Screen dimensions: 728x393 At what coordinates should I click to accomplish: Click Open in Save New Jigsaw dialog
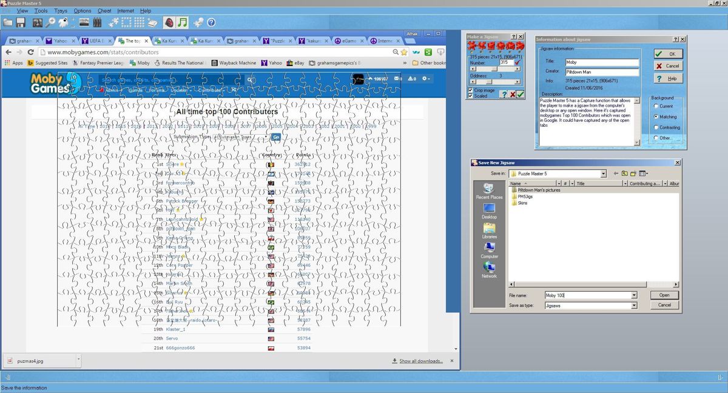664,295
